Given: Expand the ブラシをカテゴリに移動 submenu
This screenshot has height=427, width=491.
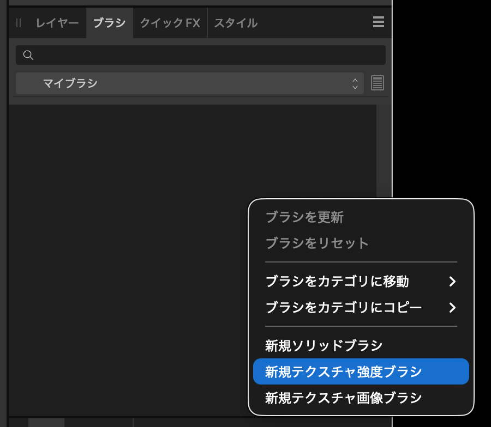Looking at the screenshot, I should click(x=336, y=282).
